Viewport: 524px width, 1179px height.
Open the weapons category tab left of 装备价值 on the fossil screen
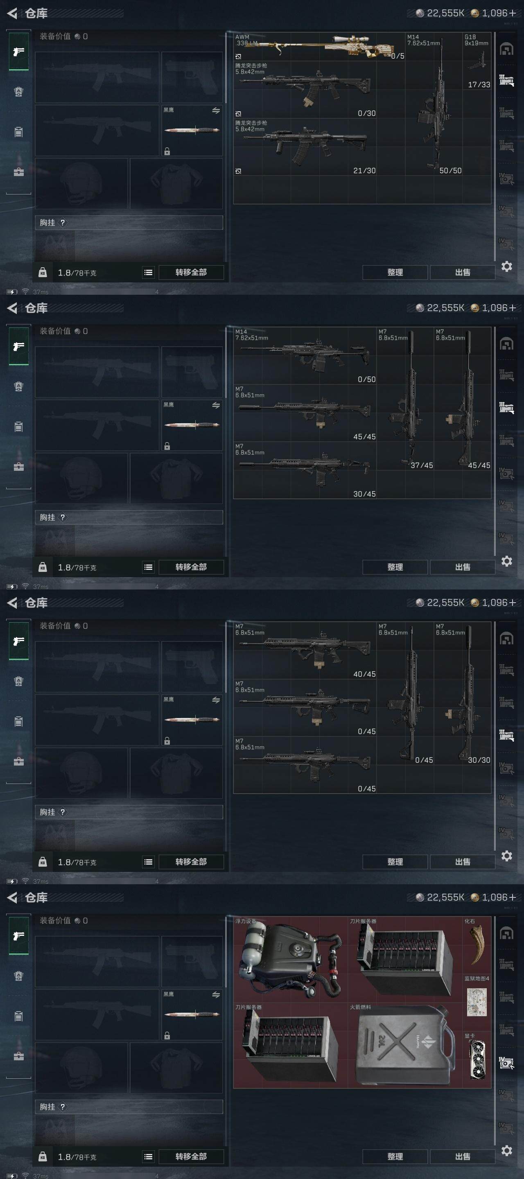tap(19, 936)
